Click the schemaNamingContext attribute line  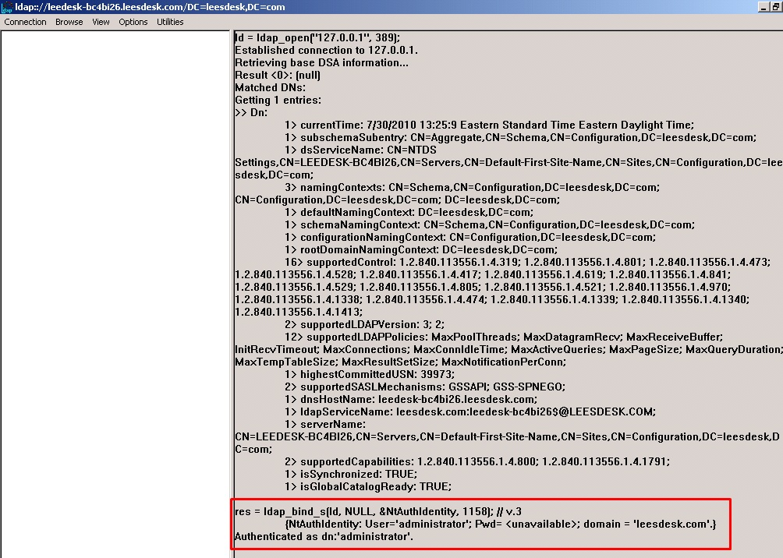pyautogui.click(x=490, y=224)
